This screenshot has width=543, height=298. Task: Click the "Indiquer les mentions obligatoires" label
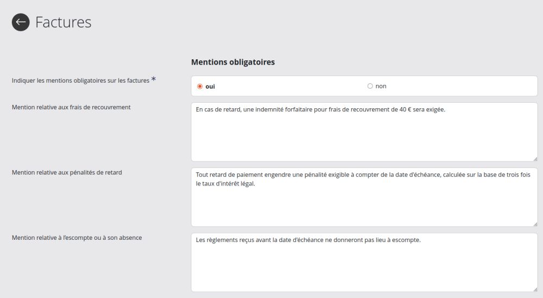[x=80, y=80]
